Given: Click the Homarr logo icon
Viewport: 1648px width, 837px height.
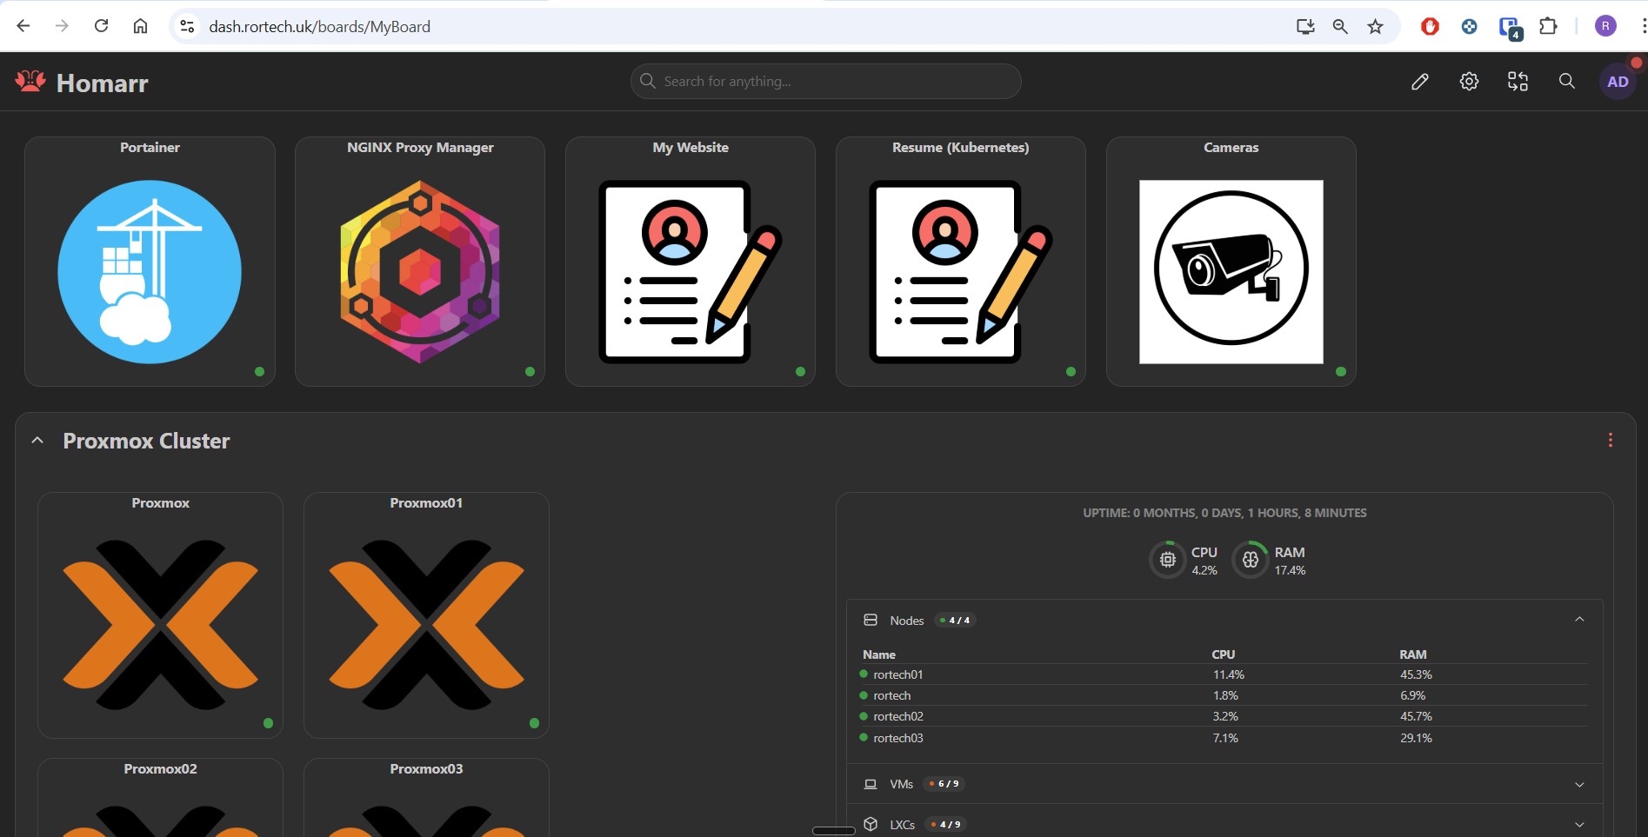Looking at the screenshot, I should tap(30, 82).
